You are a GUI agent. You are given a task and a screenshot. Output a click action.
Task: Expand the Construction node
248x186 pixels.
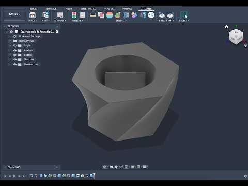coord(10,64)
